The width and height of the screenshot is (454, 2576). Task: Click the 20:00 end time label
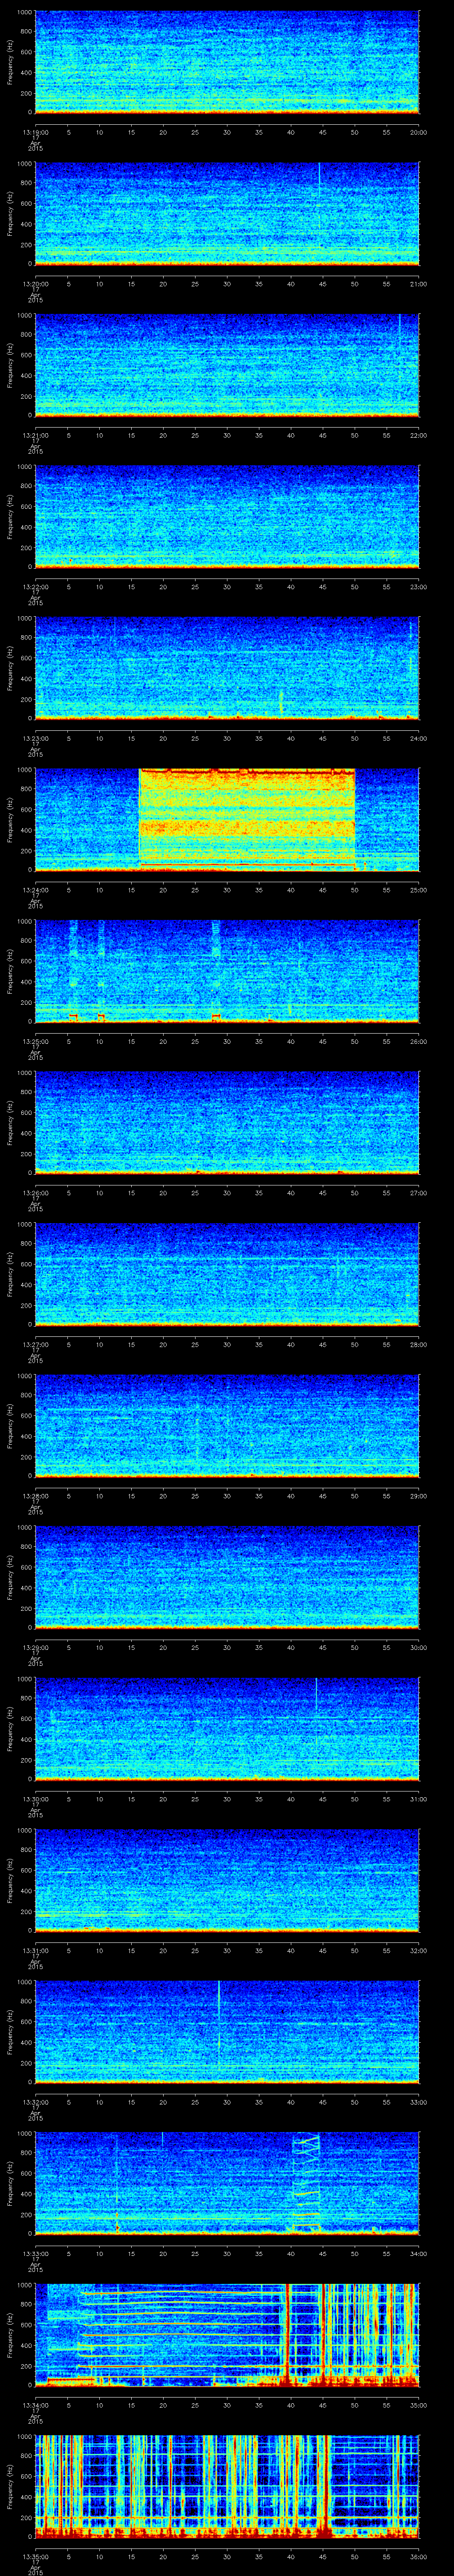(x=418, y=132)
